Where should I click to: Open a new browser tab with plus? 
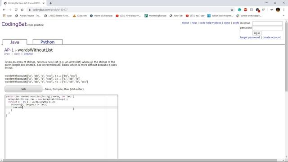pos(50,3)
